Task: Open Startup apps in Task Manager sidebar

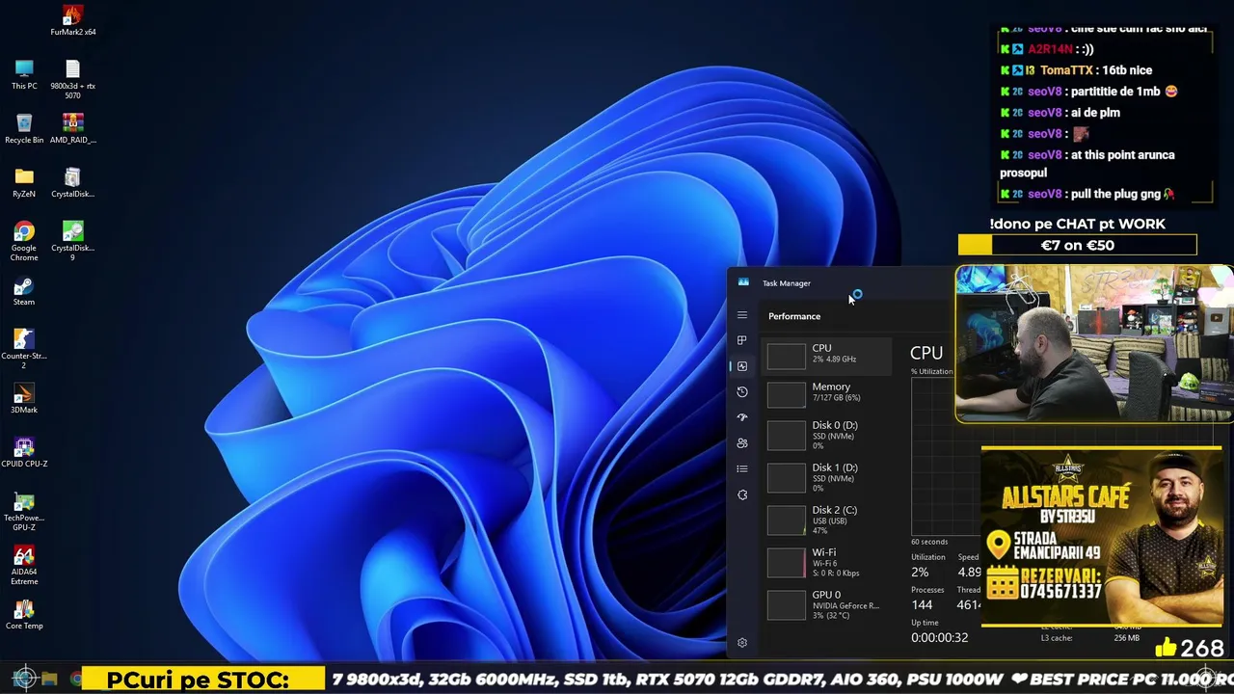Action: 741,417
